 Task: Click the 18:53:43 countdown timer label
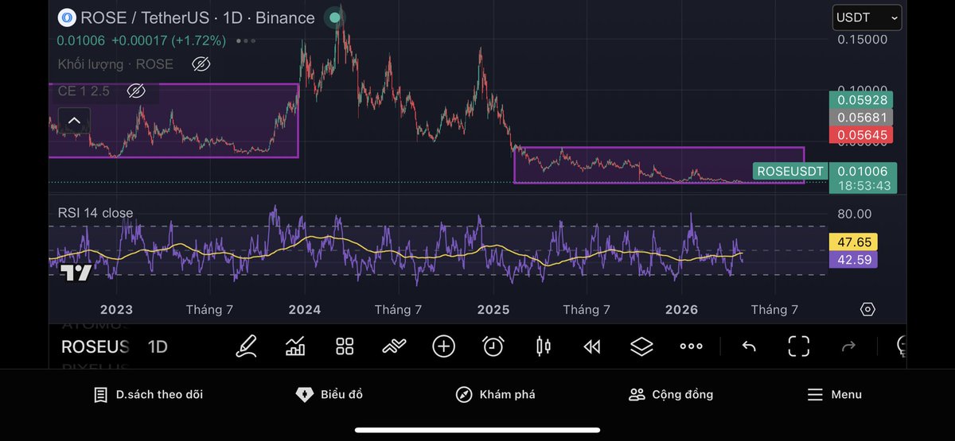point(863,186)
